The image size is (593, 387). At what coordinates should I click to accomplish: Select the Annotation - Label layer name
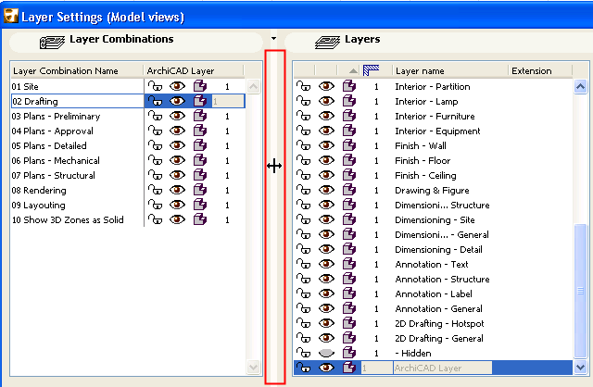pos(434,293)
